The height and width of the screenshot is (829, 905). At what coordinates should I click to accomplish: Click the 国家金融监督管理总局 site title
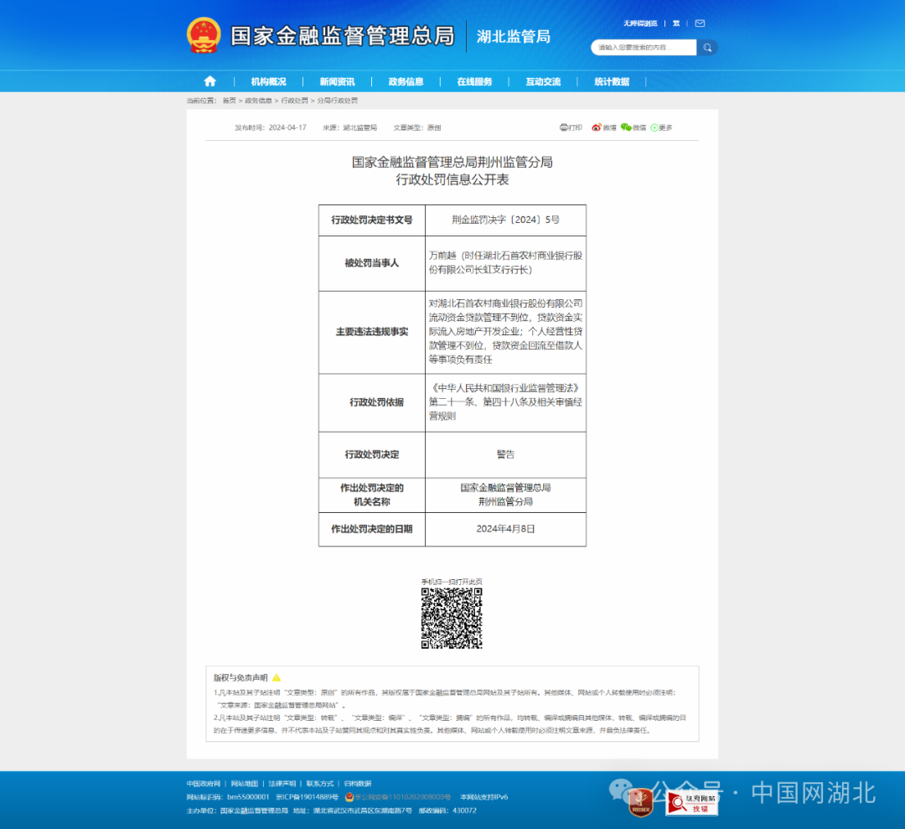coord(342,36)
